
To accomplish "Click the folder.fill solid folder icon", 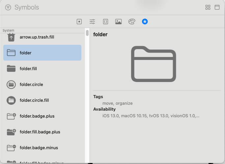I will 11,68.
